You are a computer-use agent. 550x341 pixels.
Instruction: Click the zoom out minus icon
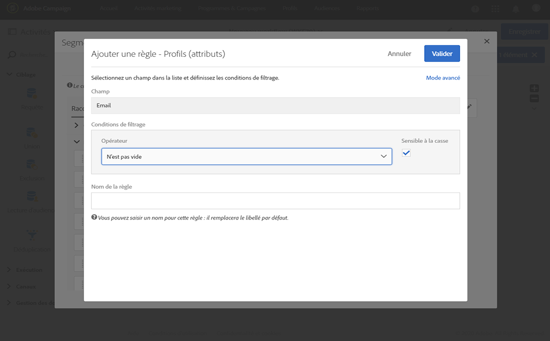click(x=534, y=99)
